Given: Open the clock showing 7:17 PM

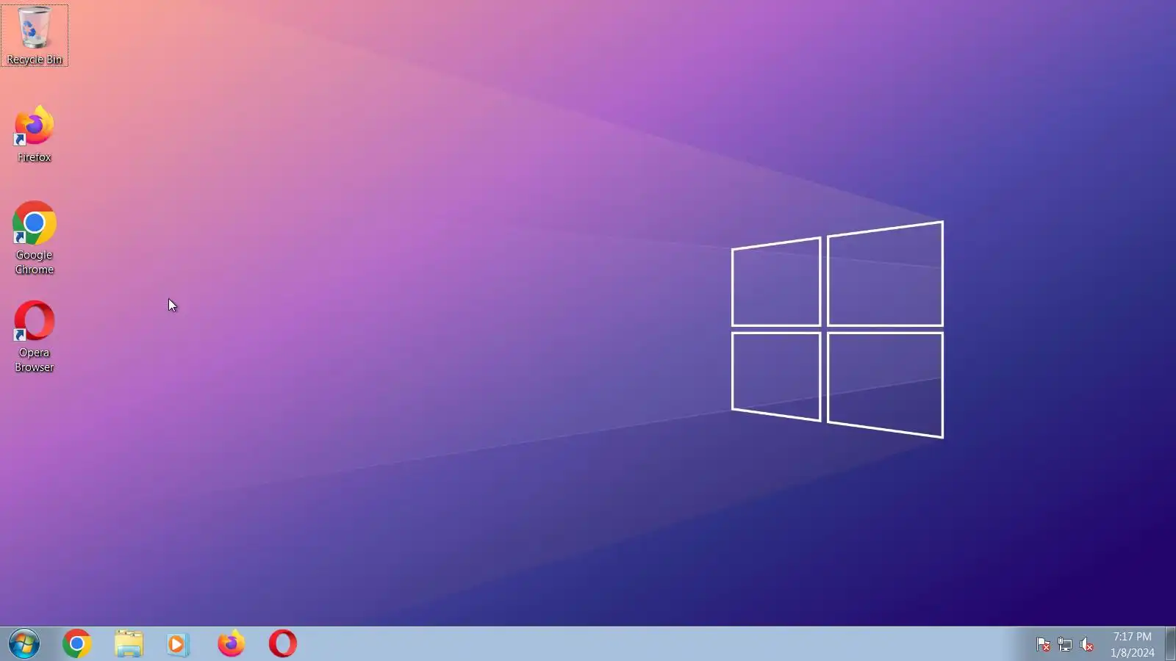Looking at the screenshot, I should tap(1132, 644).
